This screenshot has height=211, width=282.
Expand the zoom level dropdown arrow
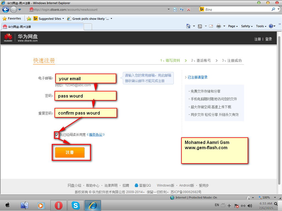(x=275, y=198)
